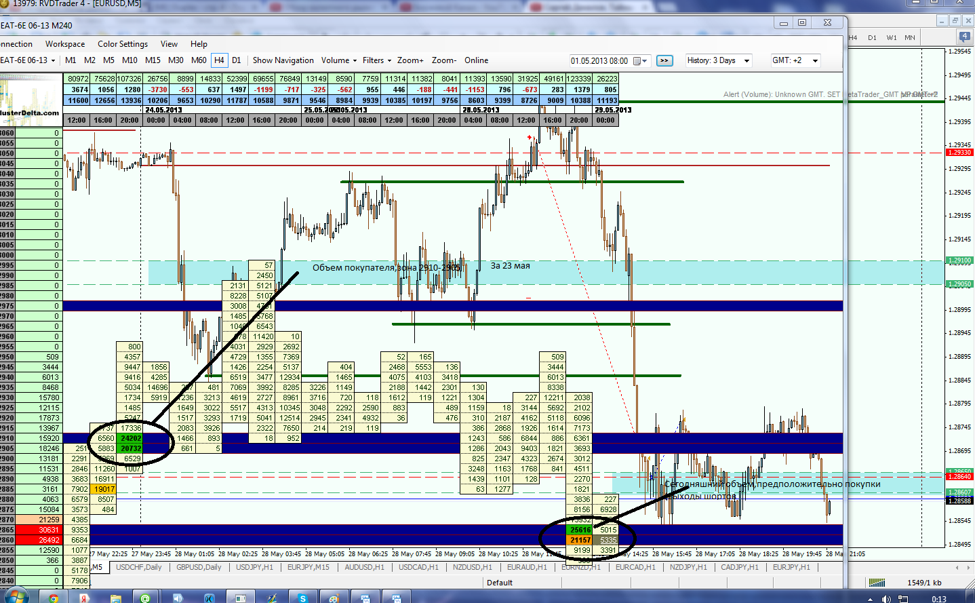The height and width of the screenshot is (603, 975).
Task: Select MN timeframe in MetaTrader toolbar
Action: pos(909,37)
